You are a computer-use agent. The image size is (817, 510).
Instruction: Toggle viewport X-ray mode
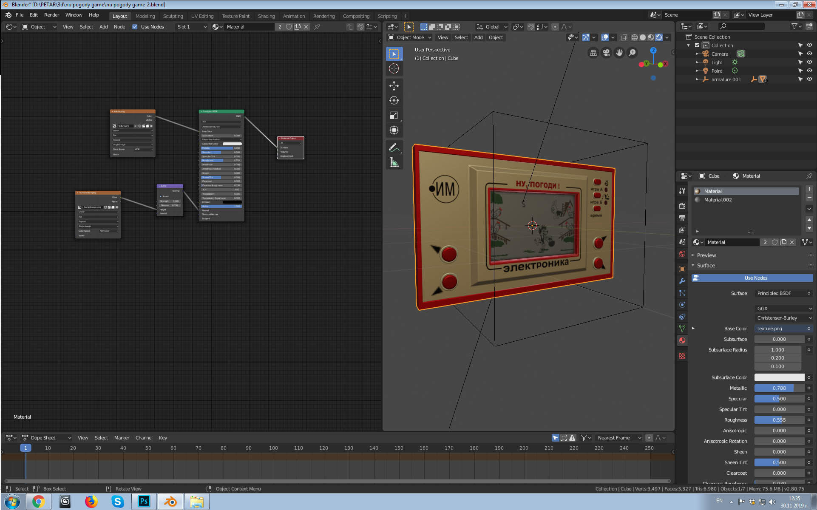pos(624,37)
